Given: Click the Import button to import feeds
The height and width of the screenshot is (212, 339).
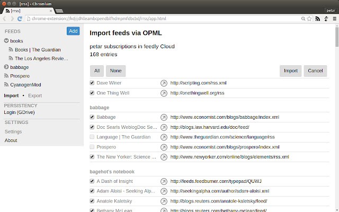Looking at the screenshot, I should pos(290,70).
